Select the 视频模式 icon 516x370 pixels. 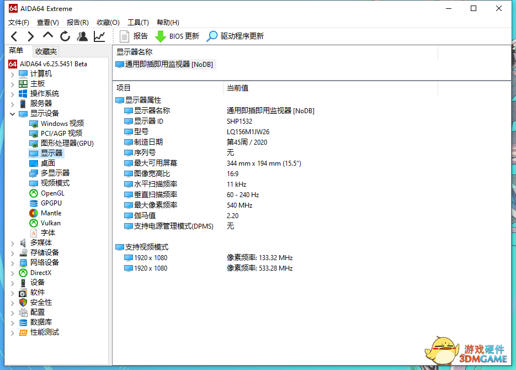(x=34, y=183)
